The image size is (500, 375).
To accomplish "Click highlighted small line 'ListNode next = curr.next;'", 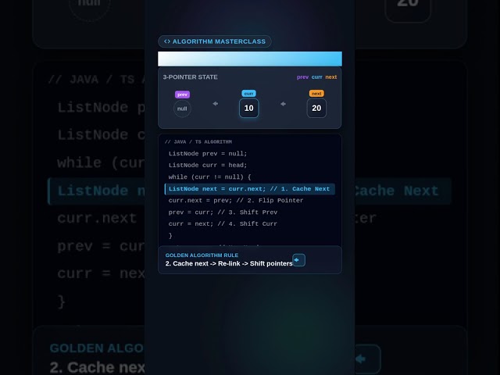I will [x=250, y=189].
